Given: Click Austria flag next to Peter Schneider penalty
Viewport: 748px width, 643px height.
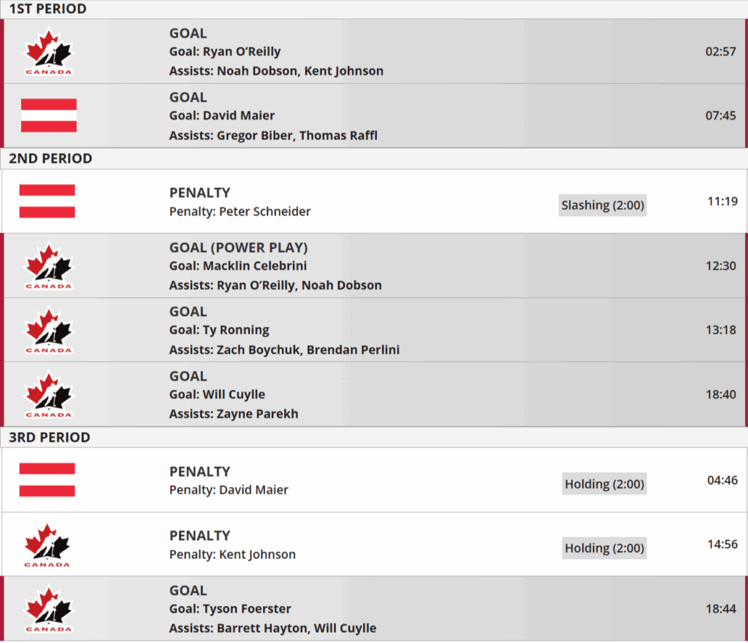Looking at the screenshot, I should click(47, 201).
